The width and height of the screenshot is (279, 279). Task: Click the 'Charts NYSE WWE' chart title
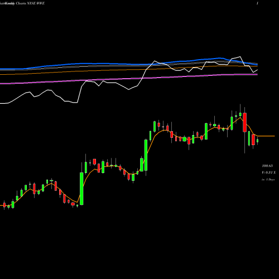coord(30,3)
